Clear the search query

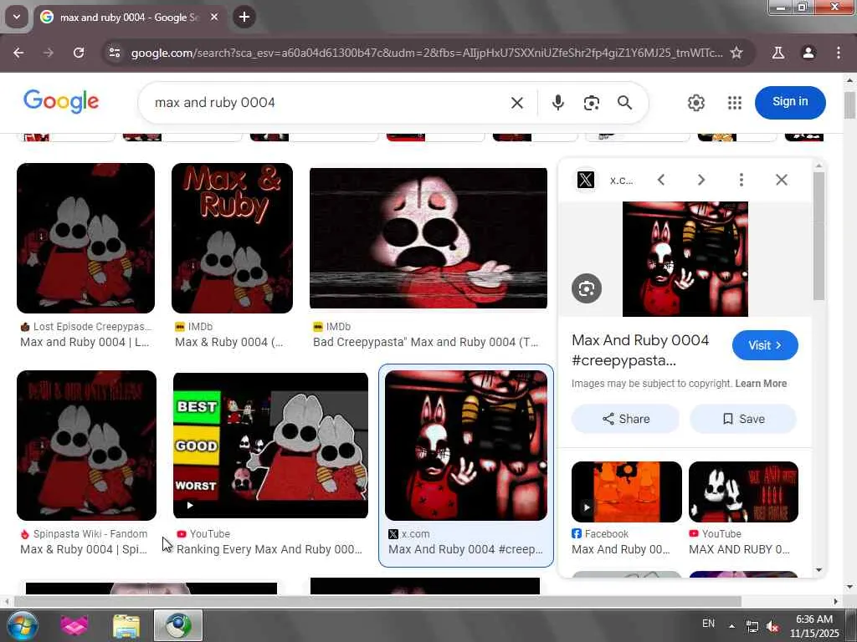[x=517, y=103]
